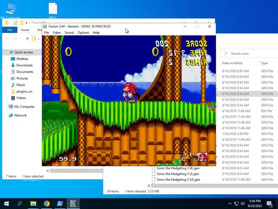The height and width of the screenshot is (209, 278).
Task: Sort by Date modified column header
Action: [232, 63]
